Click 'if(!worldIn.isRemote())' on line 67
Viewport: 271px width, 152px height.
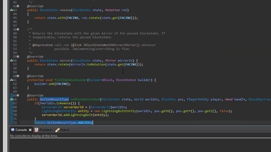(x=55, y=103)
